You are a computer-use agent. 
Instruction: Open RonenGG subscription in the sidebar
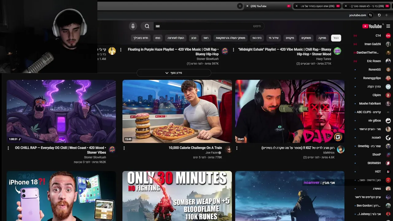372,70
